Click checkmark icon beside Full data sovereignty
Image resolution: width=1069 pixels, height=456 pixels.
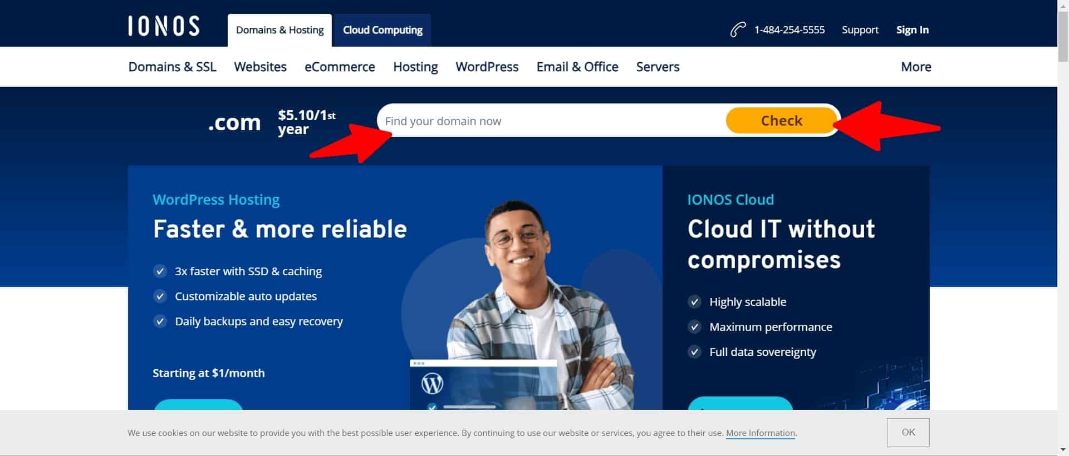coord(694,352)
